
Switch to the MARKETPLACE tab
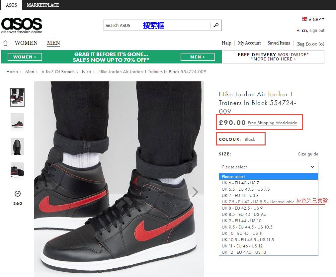(x=42, y=5)
